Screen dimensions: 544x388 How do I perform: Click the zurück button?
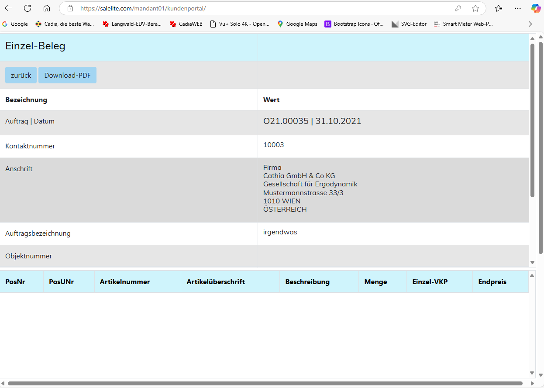(x=21, y=75)
